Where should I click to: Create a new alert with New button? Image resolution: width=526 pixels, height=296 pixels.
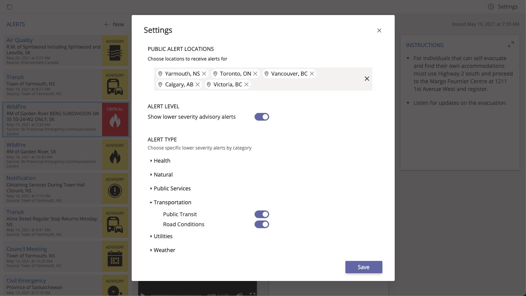114,24
